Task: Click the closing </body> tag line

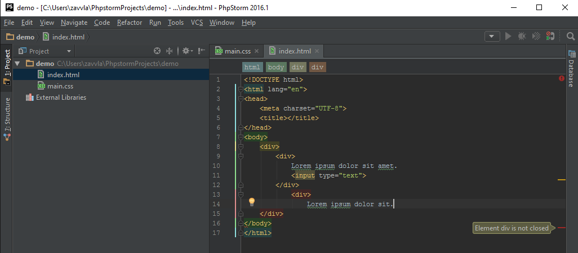Action: 257,224
